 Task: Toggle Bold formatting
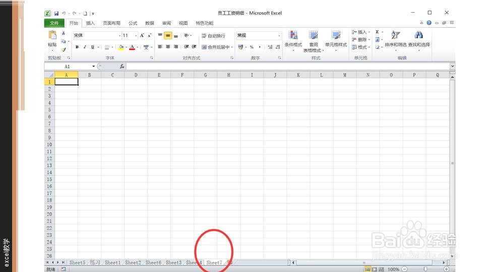pos(77,47)
